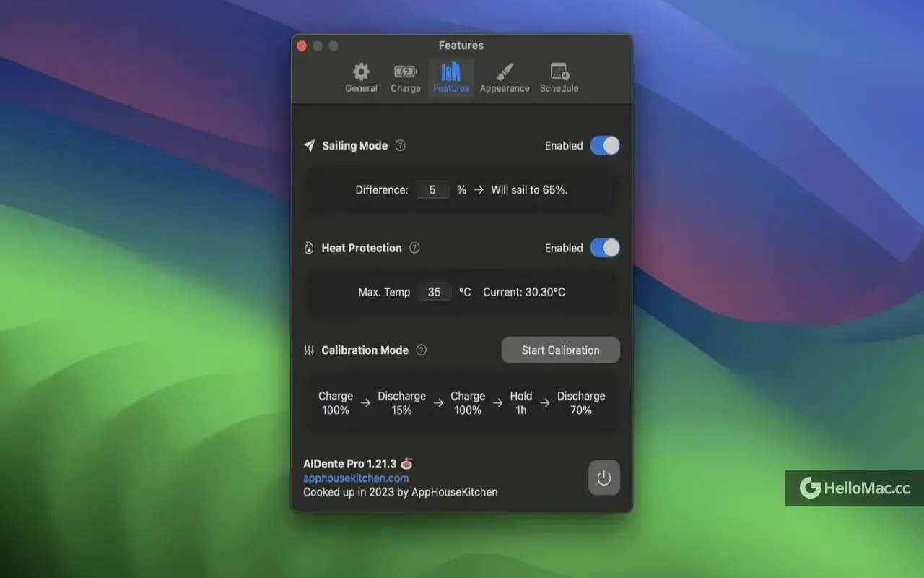This screenshot has height=578, width=924.
Task: Click the Heat Protection label
Action: click(362, 248)
